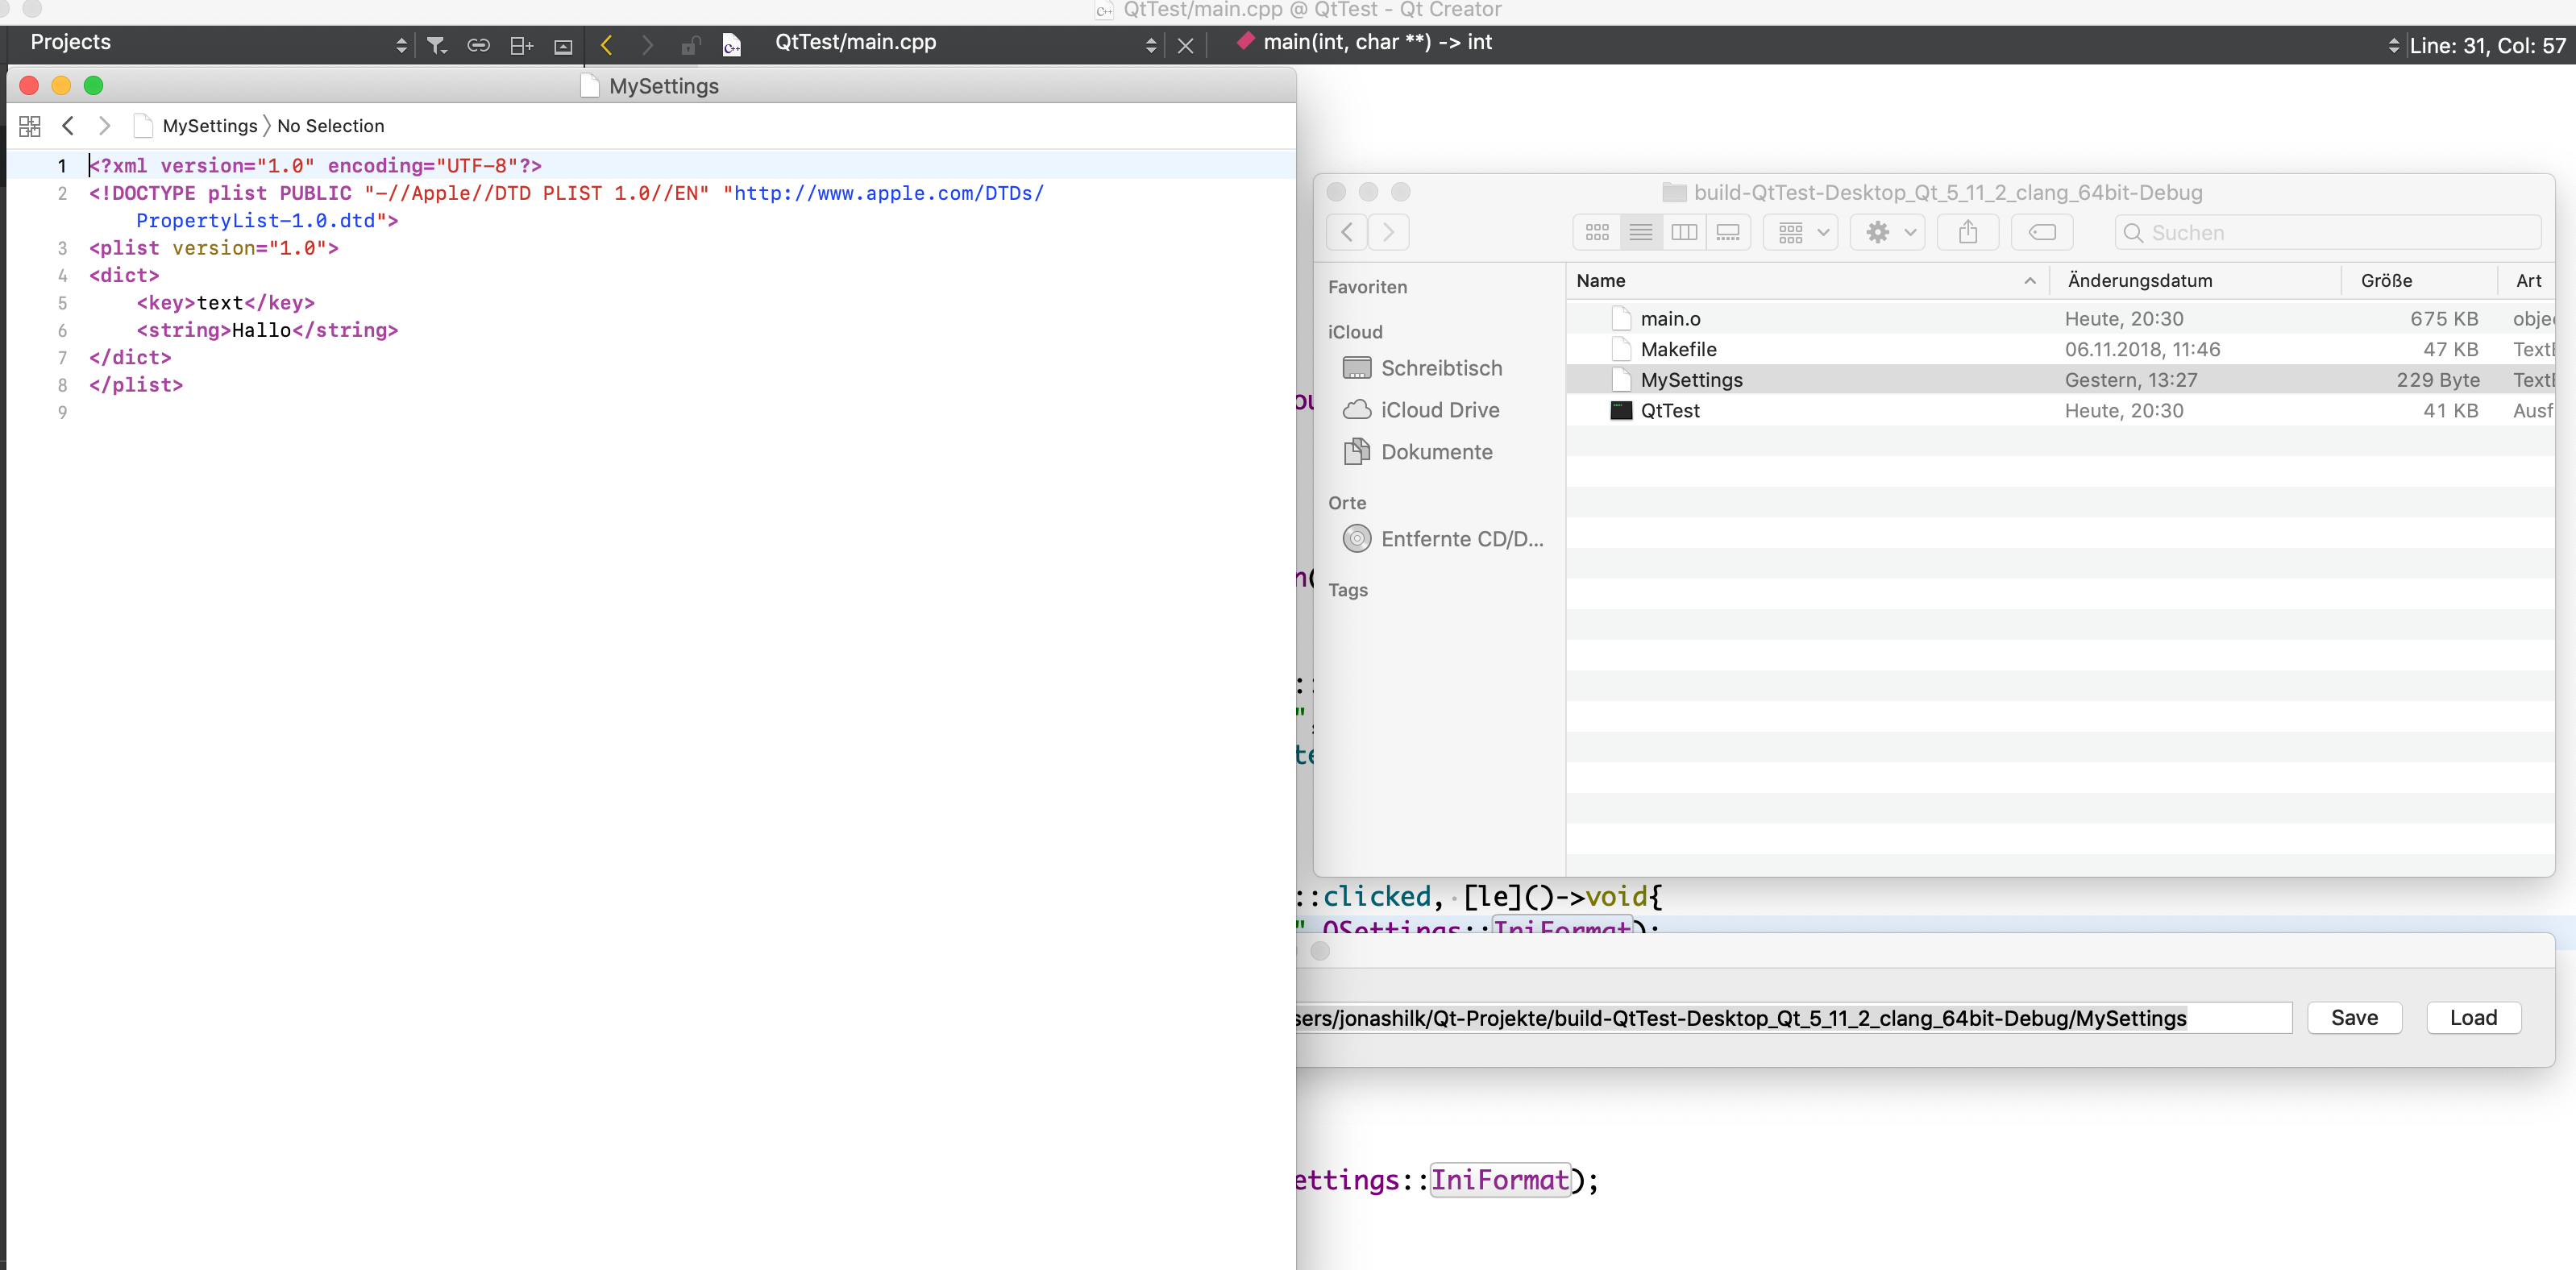Viewport: 2576px width, 1270px height.
Task: Click IniFormat in the code editor bottom line
Action: [x=1499, y=1180]
